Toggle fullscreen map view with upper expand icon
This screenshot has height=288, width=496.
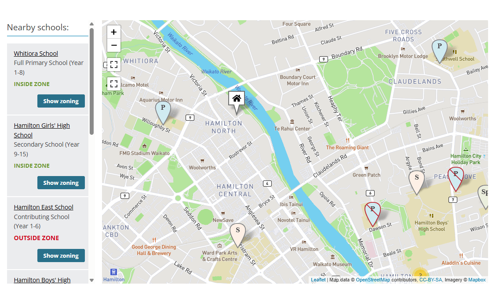point(114,65)
